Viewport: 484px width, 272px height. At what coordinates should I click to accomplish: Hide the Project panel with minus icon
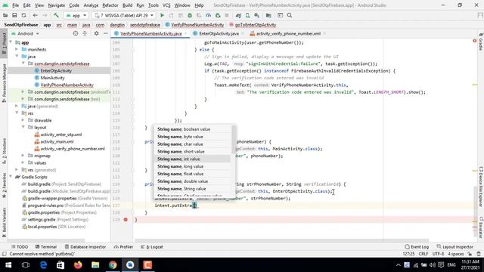click(x=106, y=33)
